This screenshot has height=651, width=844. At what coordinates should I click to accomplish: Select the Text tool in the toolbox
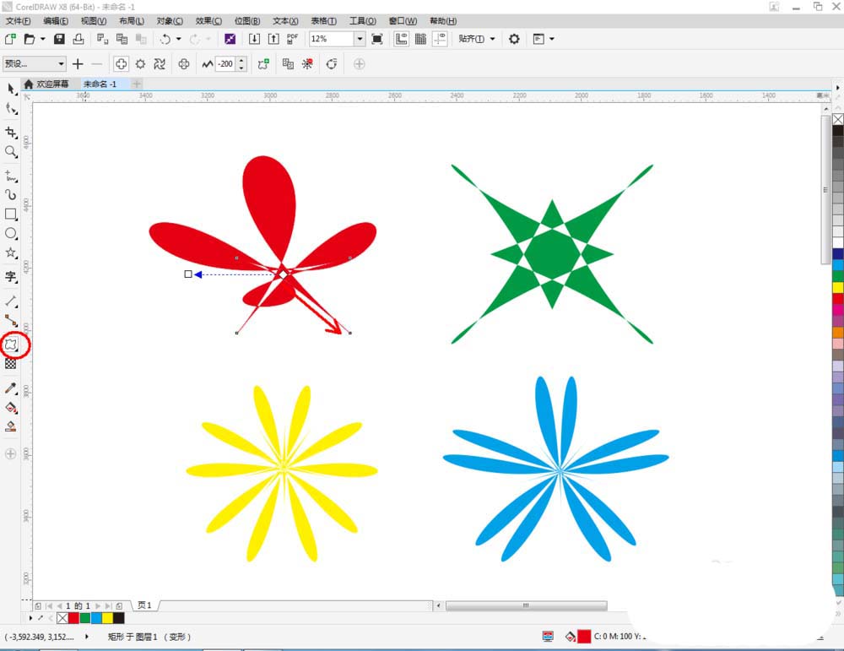[12, 277]
